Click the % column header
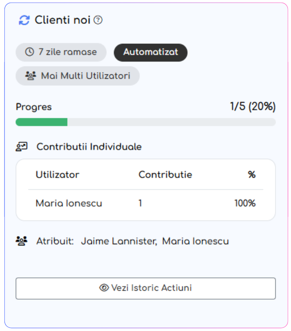The height and width of the screenshot is (331, 291). coord(252,174)
